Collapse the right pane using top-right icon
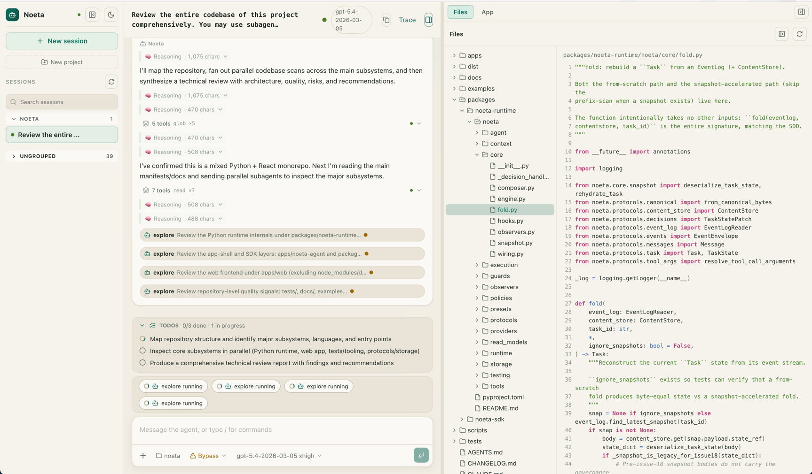 [x=801, y=12]
